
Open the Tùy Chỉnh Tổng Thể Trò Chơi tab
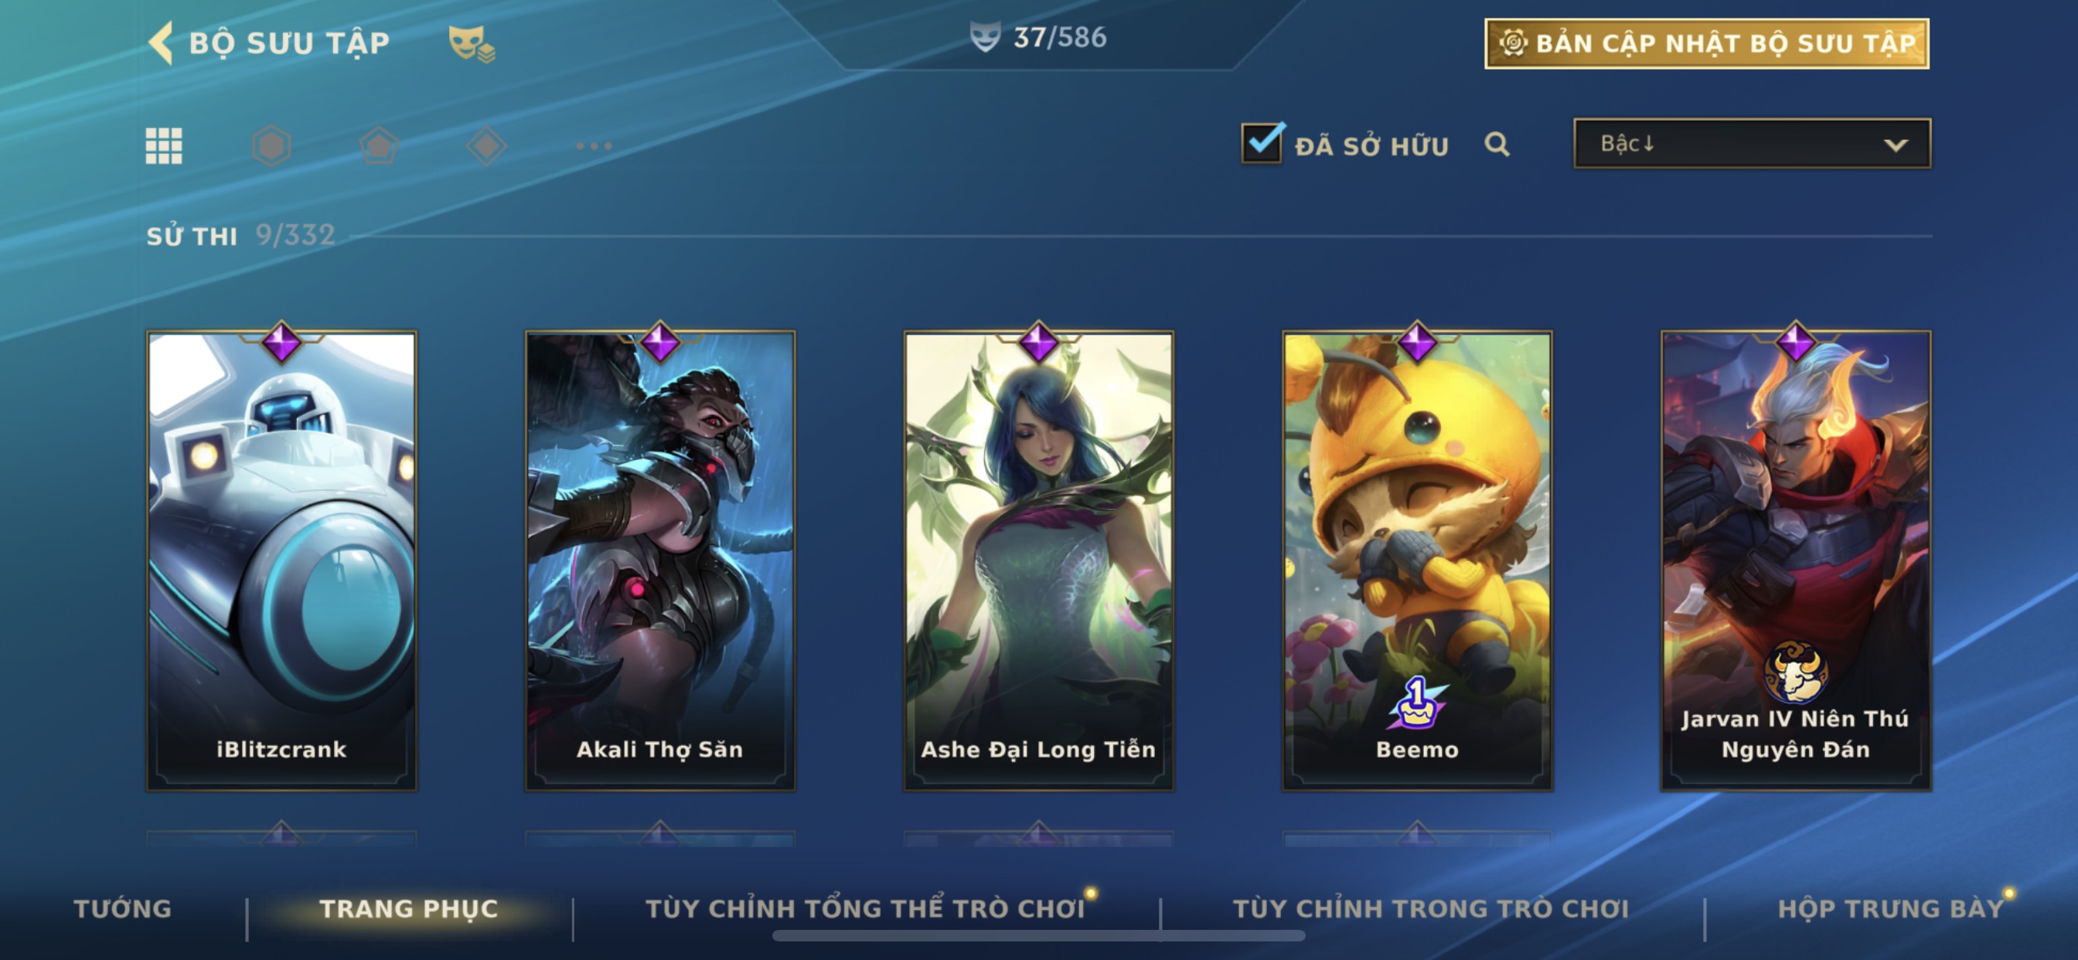[x=865, y=908]
